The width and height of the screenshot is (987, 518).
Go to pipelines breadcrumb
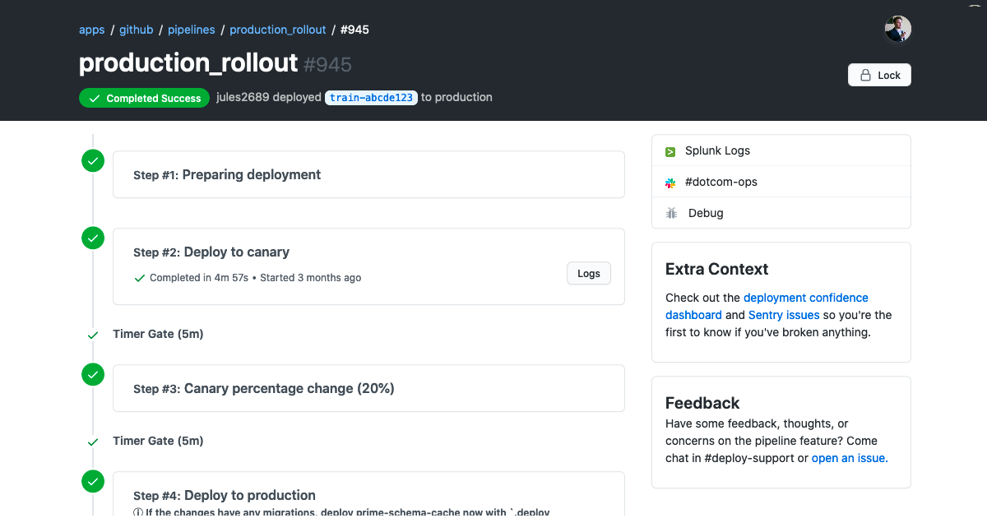click(191, 30)
